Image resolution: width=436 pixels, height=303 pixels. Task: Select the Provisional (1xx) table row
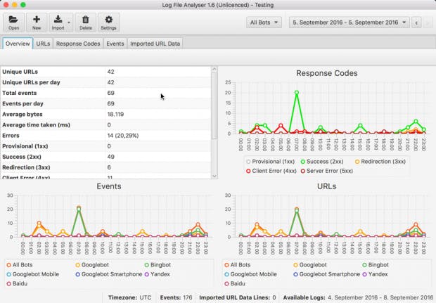point(105,146)
